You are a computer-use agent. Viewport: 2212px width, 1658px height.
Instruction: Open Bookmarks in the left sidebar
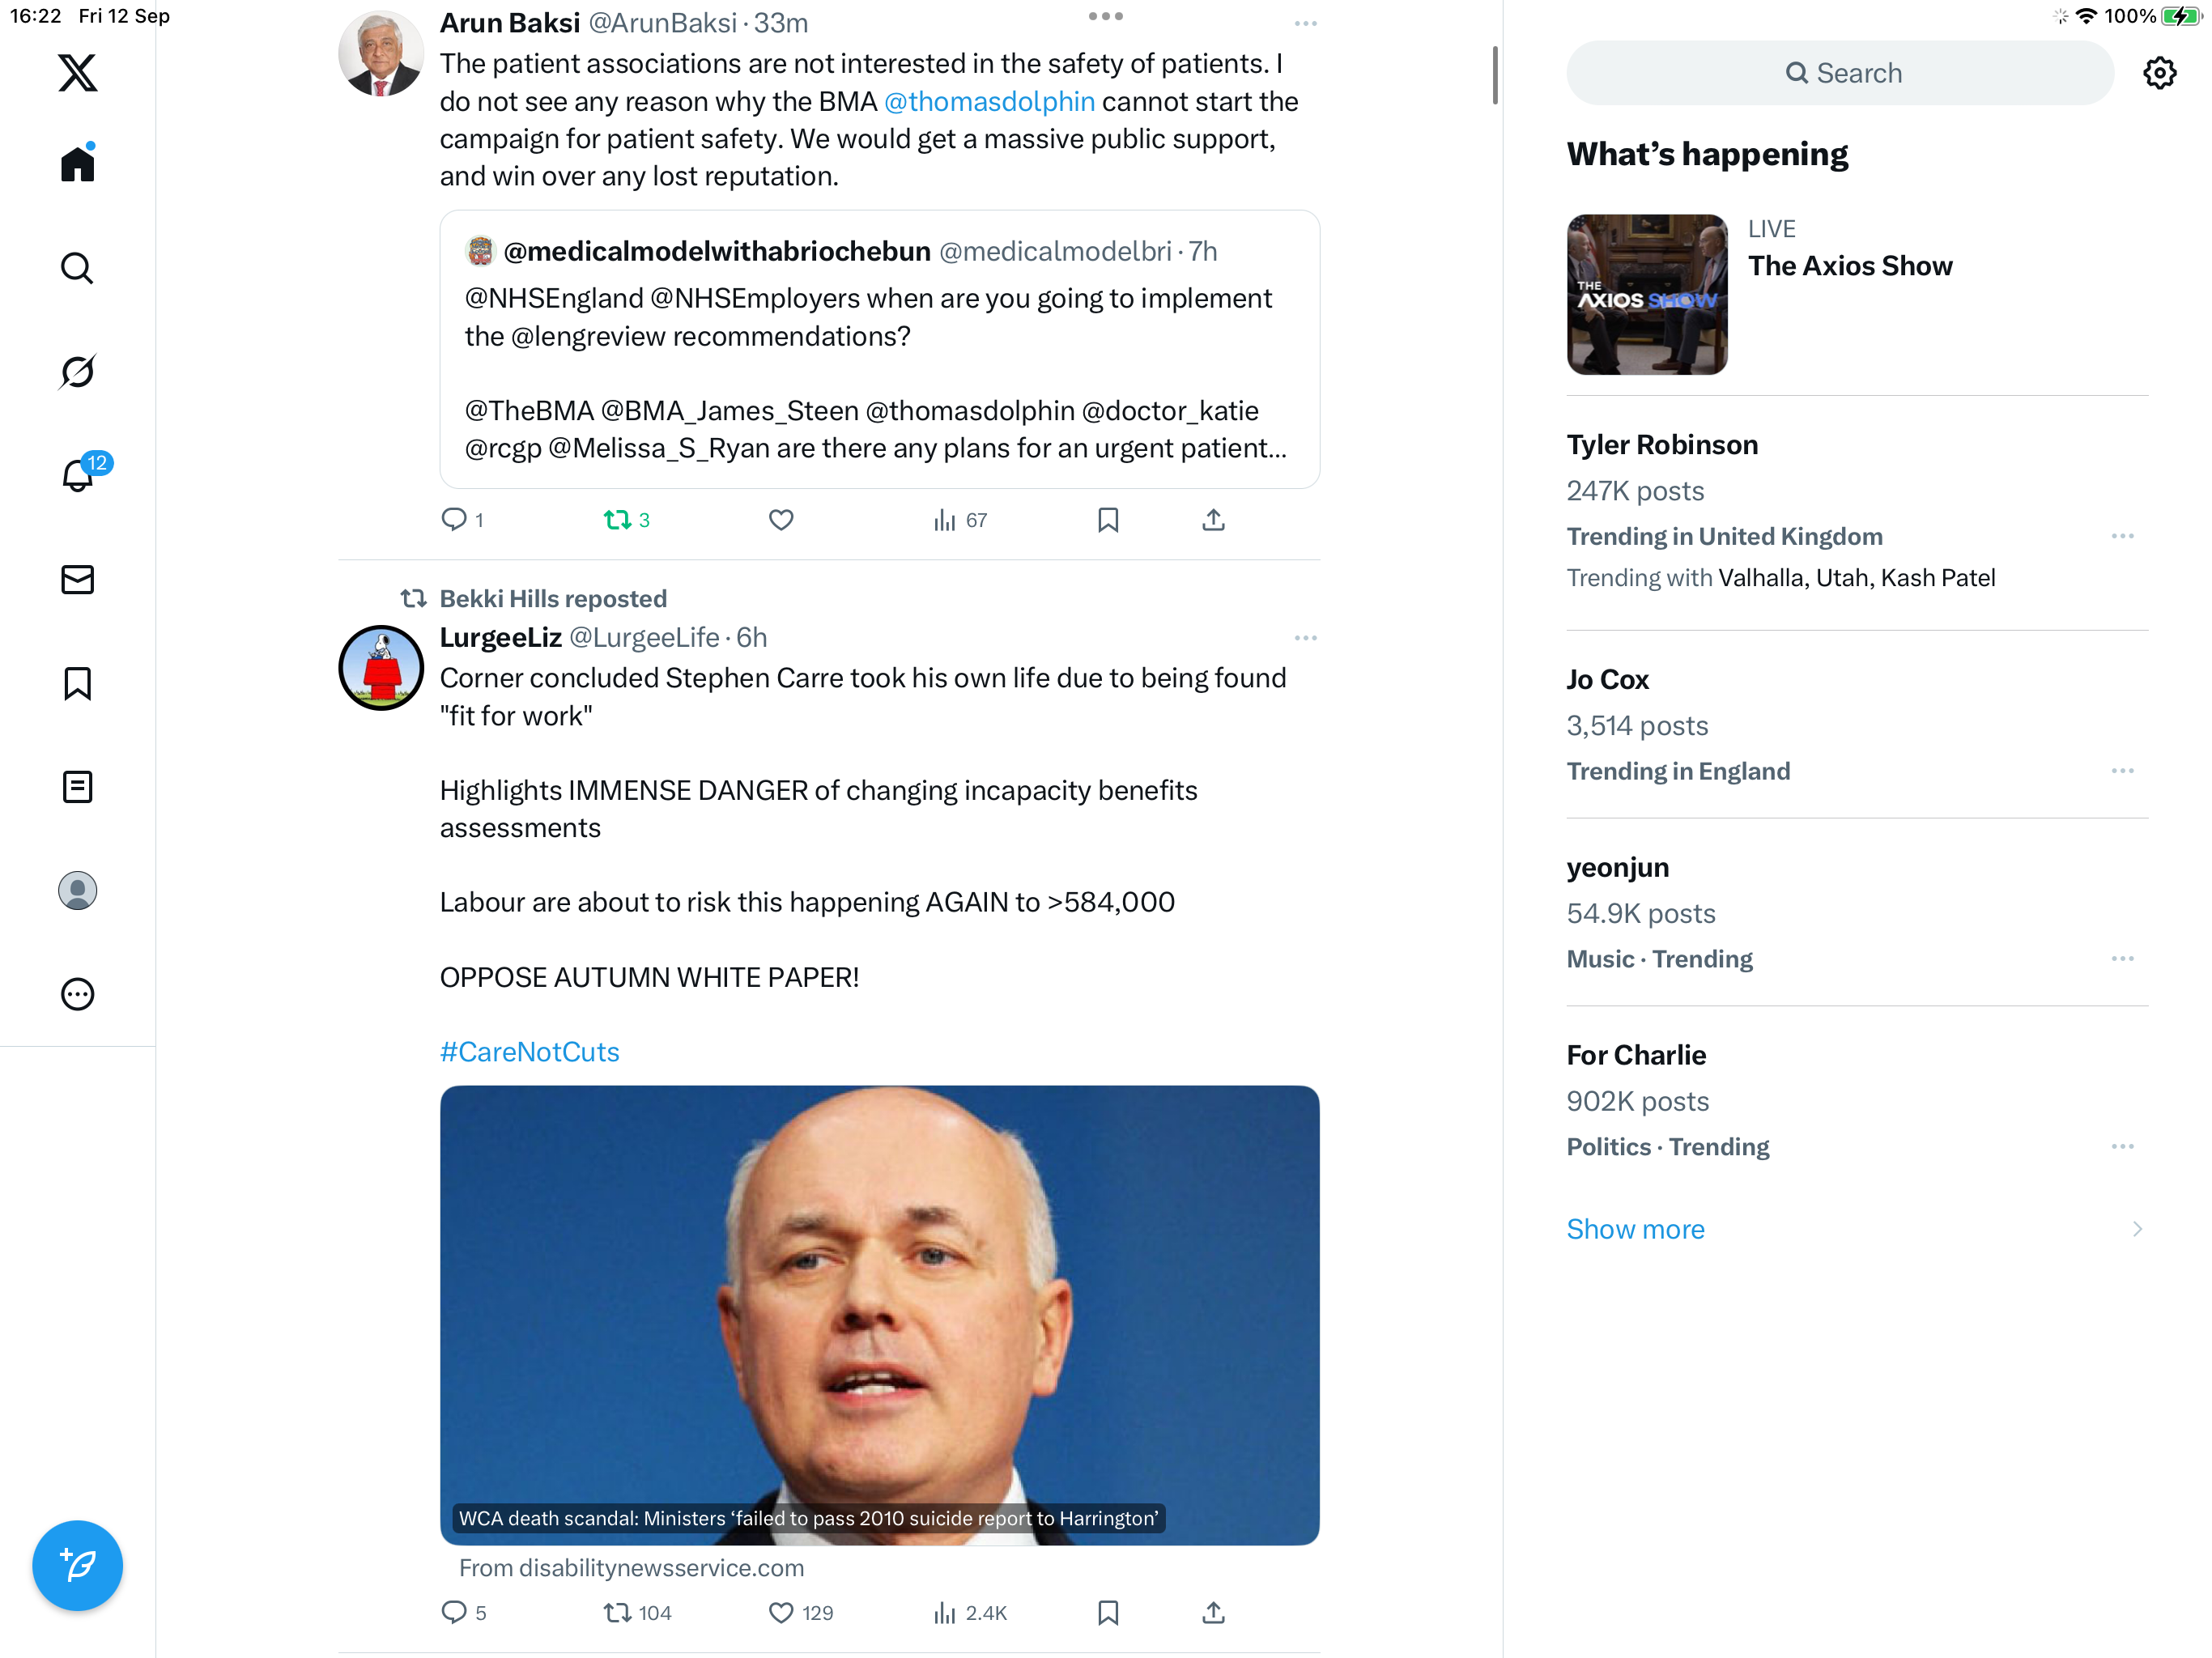coord(77,684)
